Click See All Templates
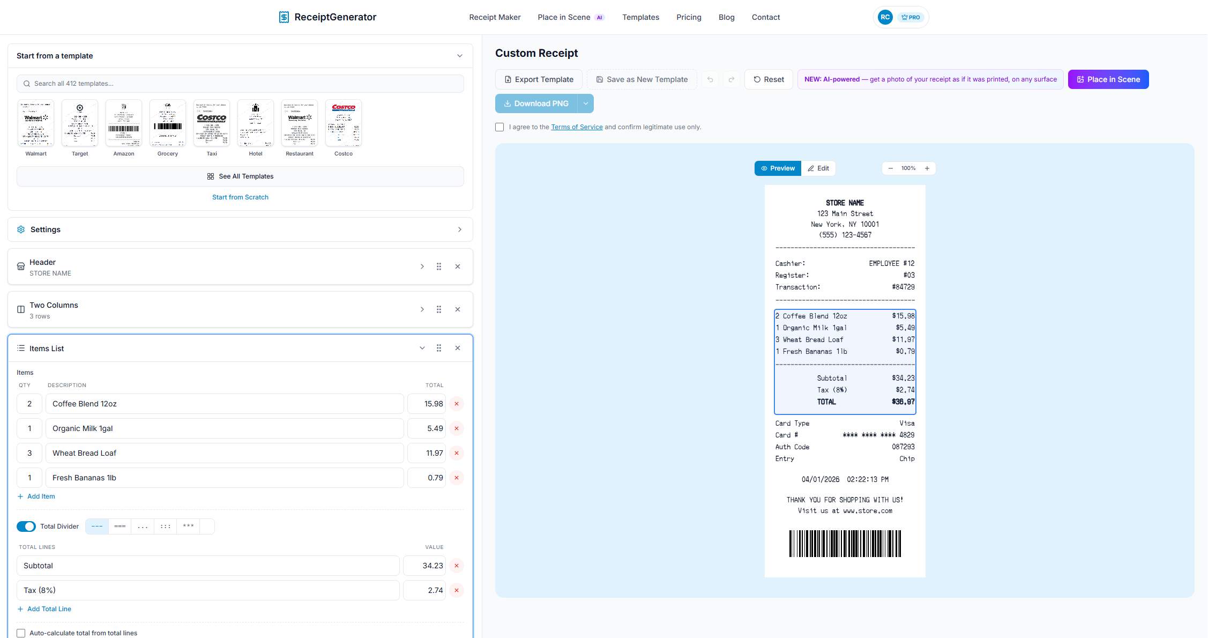The width and height of the screenshot is (1208, 638). pyautogui.click(x=240, y=176)
